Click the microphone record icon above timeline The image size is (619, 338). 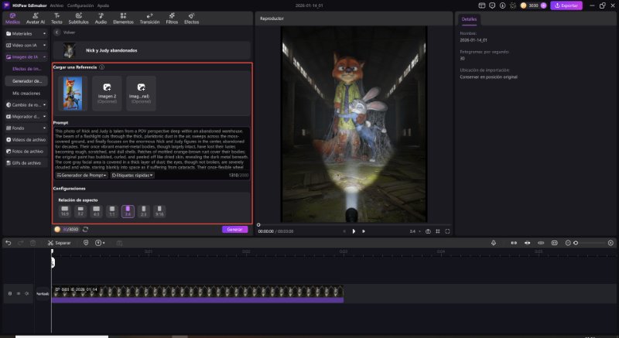[x=494, y=243]
